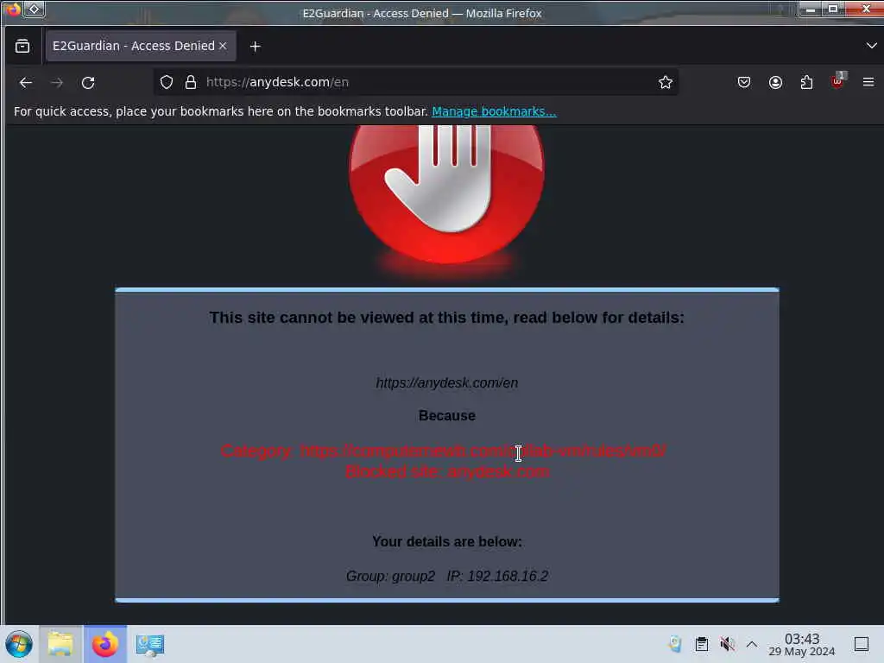
Task: Click the 'Group: group2' detail text
Action: 390,576
